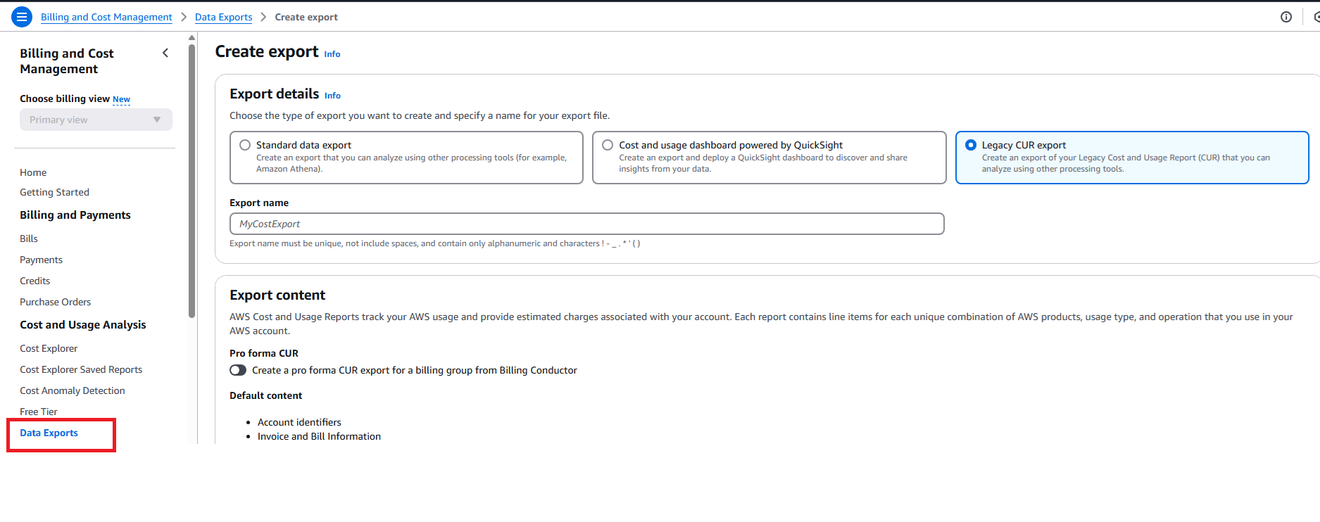Navigate to Data Exports breadcrumb link
The width and height of the screenshot is (1320, 522).
coord(223,17)
